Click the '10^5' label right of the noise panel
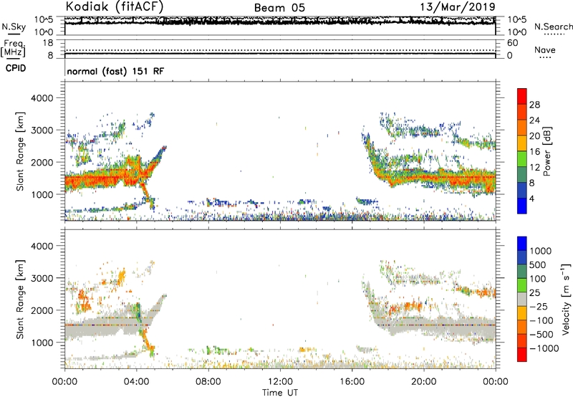Screen dimensions: 573x397 [517, 20]
